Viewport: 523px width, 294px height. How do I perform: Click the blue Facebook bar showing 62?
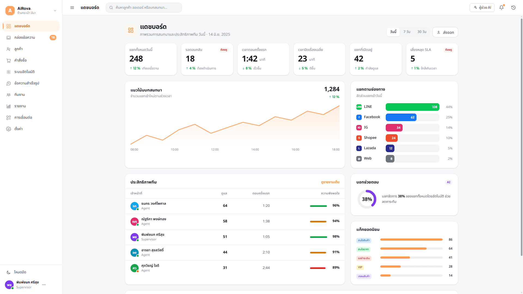401,117
